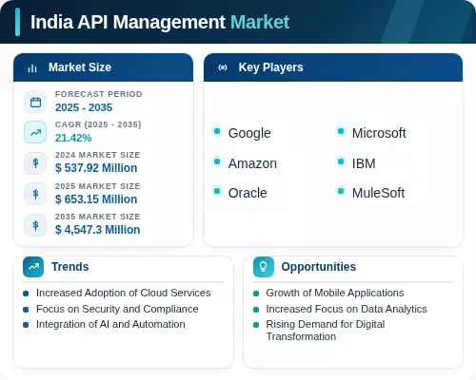Select the Market Size panel header
Screen dimensions: 476x380
coord(103,67)
